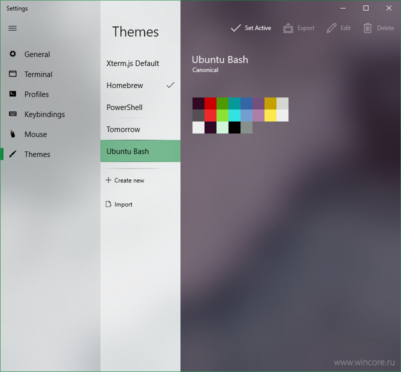Viewport: 401px width, 372px height.
Task: Click the Delete label text
Action: coord(385,28)
